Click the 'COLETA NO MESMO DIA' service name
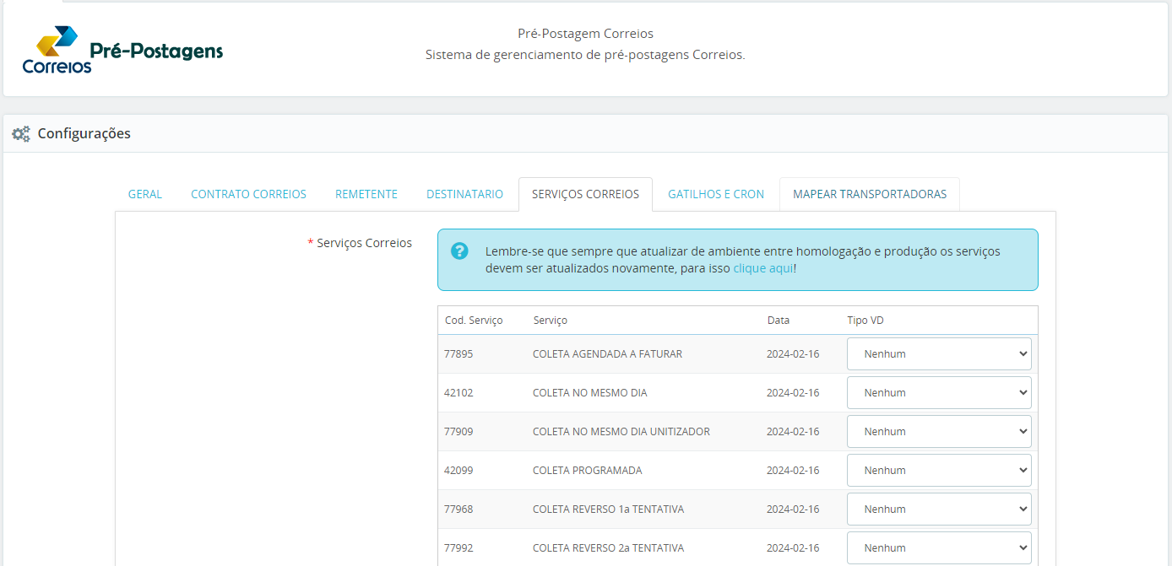The image size is (1172, 566). pyautogui.click(x=590, y=393)
